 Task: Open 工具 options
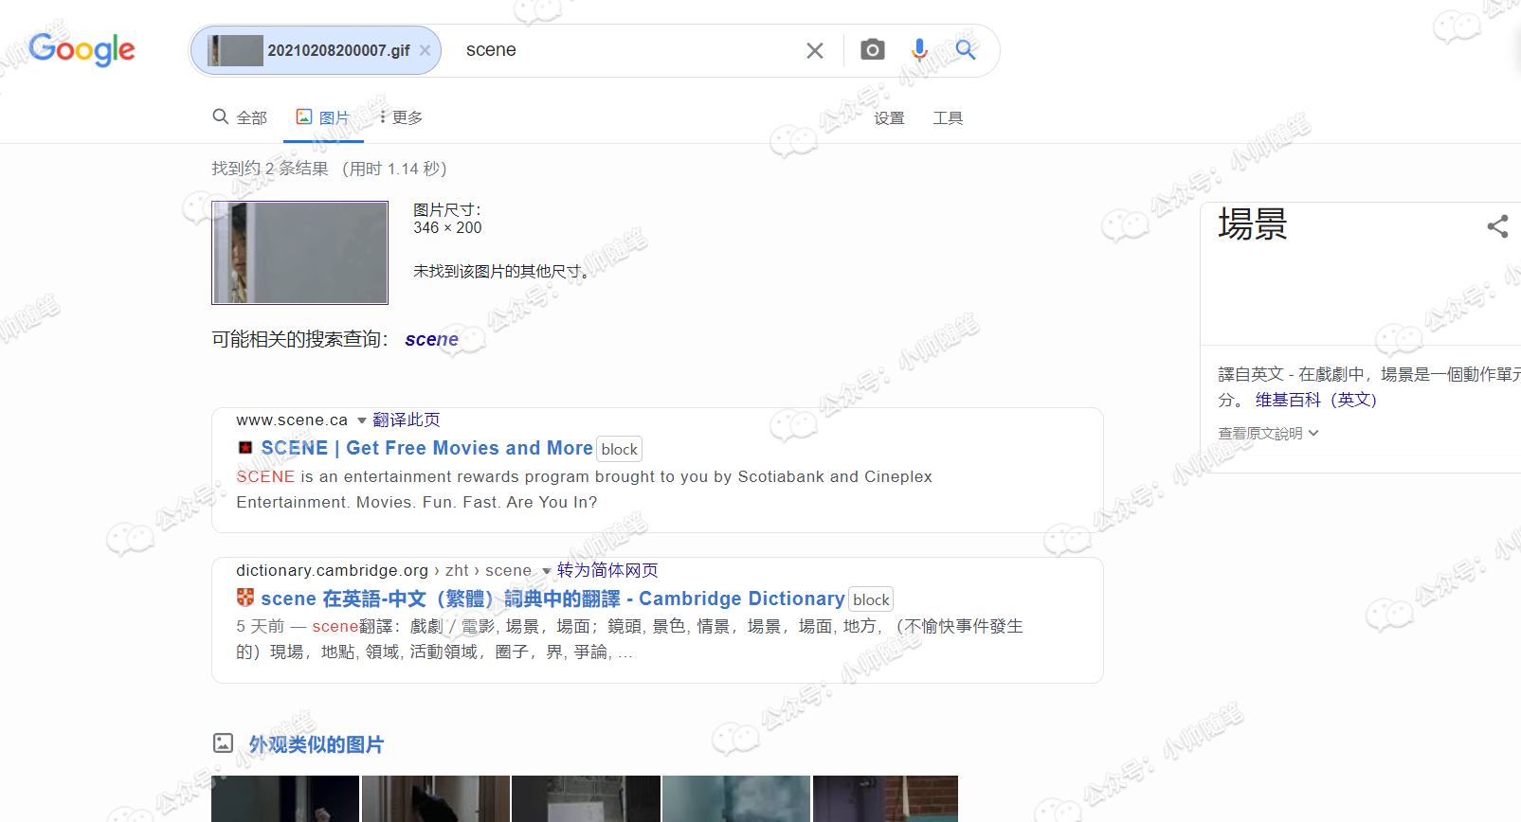[948, 118]
